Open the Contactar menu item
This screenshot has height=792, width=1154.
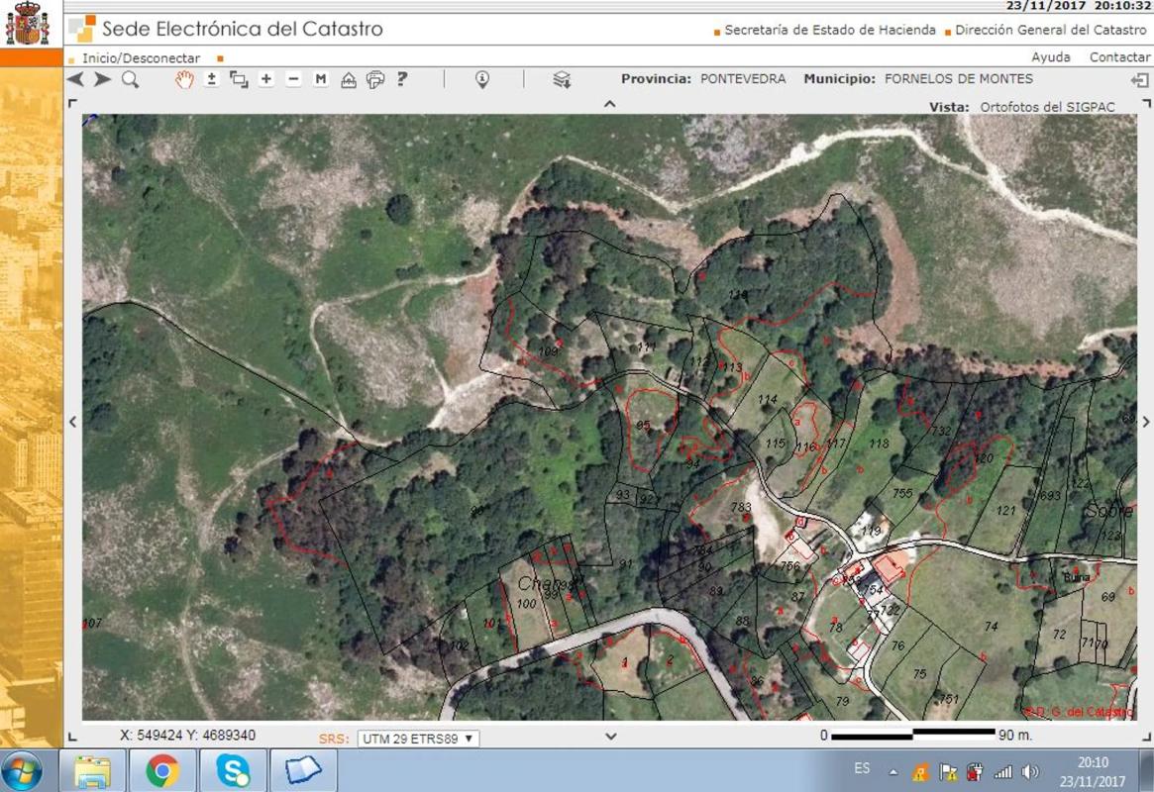(x=1119, y=57)
